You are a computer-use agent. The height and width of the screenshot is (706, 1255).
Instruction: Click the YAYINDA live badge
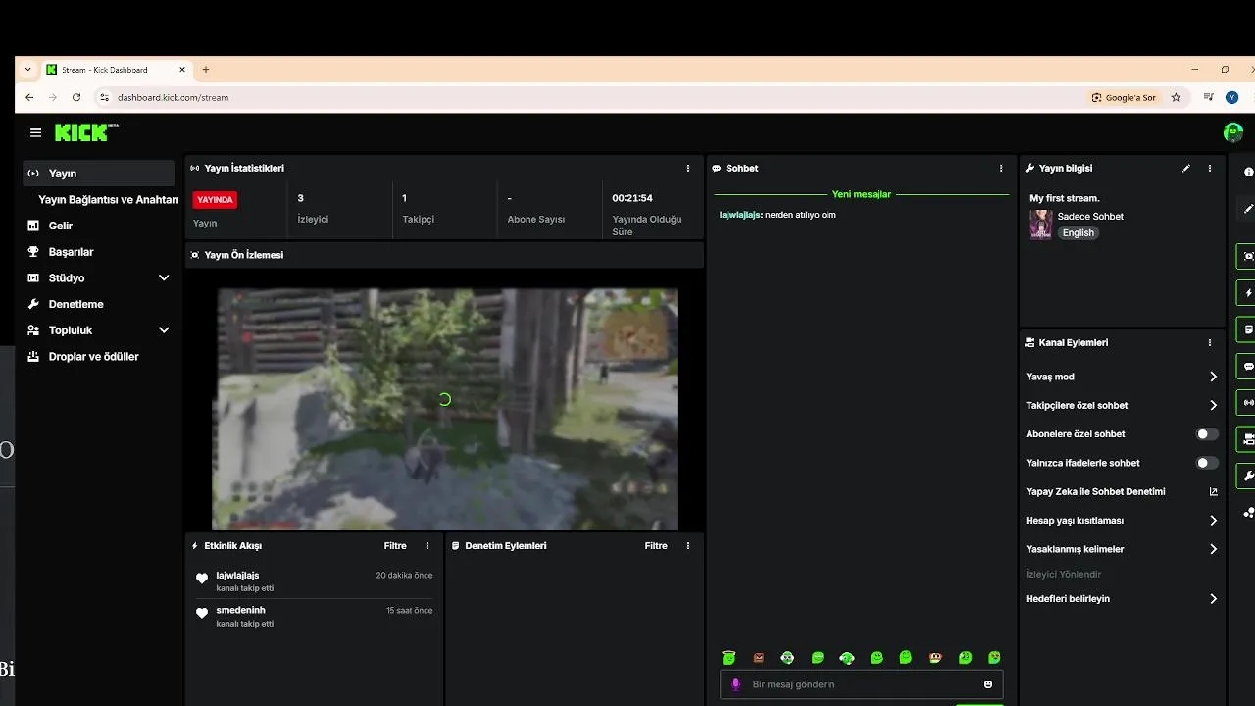[x=215, y=200]
